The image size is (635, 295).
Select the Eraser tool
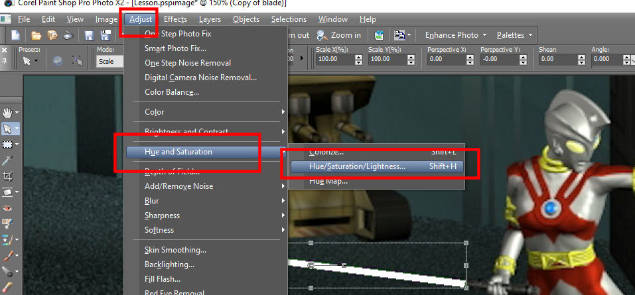point(7,287)
